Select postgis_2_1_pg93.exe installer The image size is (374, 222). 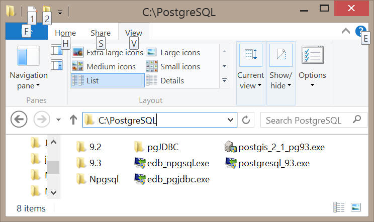(275, 147)
